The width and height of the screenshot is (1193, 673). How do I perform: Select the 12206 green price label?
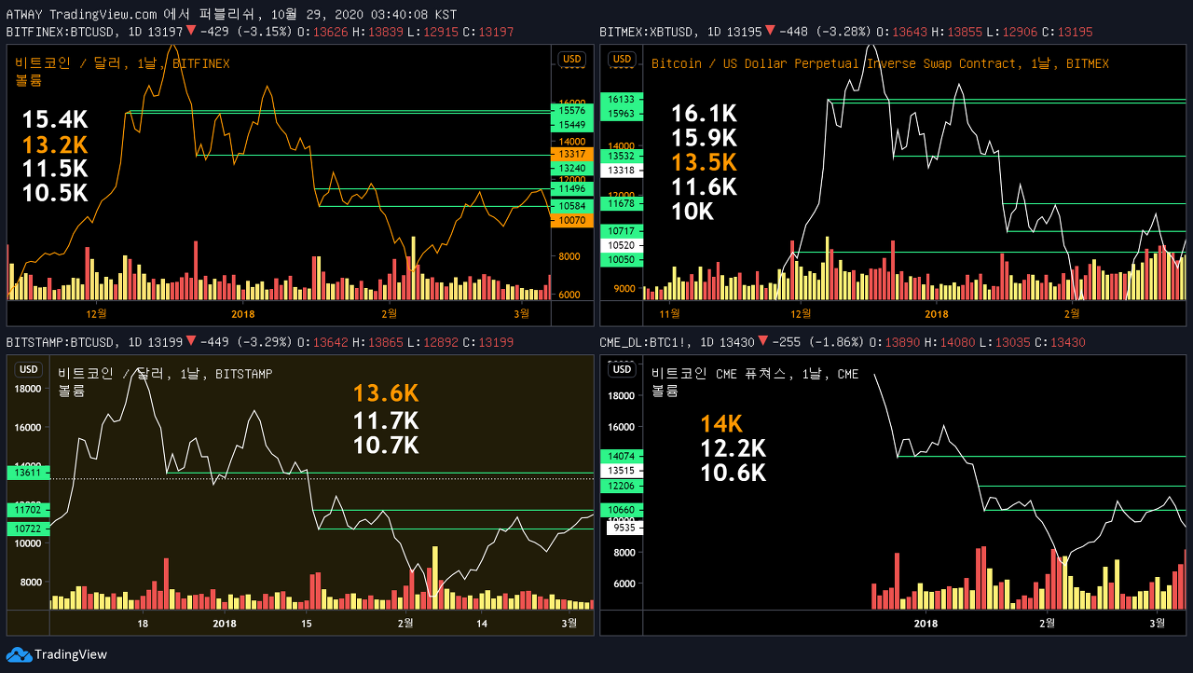coord(622,486)
